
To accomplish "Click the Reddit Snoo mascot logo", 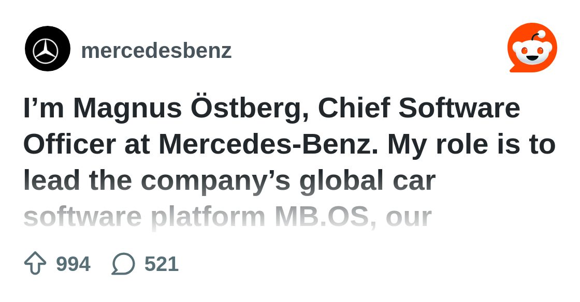I will pos(532,48).
